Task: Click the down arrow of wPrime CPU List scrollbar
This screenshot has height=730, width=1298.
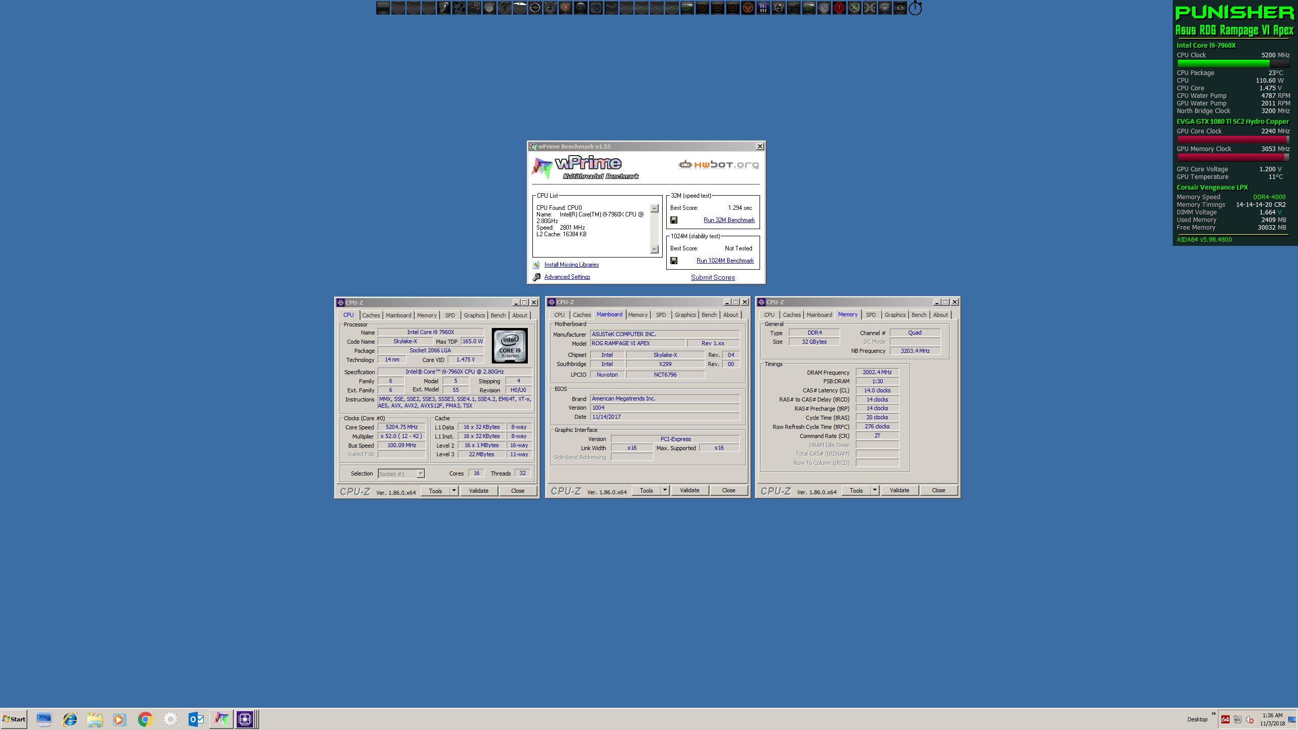Action: click(x=654, y=249)
